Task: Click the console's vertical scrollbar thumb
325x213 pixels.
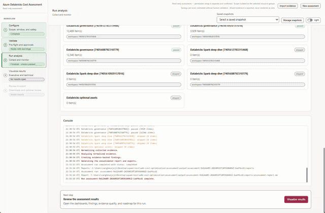Action: click(307, 175)
